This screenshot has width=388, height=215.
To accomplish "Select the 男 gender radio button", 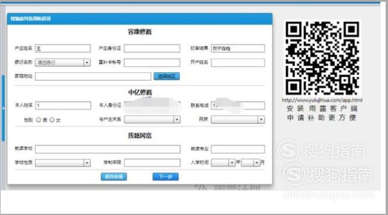I will pos(39,120).
